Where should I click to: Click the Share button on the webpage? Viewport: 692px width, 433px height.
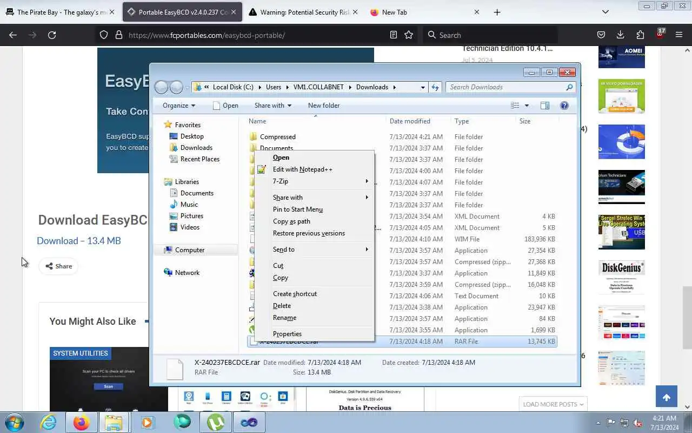[58, 266]
